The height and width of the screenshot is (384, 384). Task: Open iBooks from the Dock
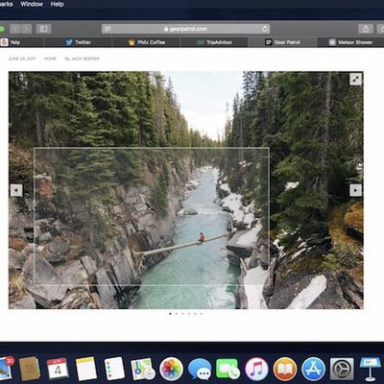point(285,369)
